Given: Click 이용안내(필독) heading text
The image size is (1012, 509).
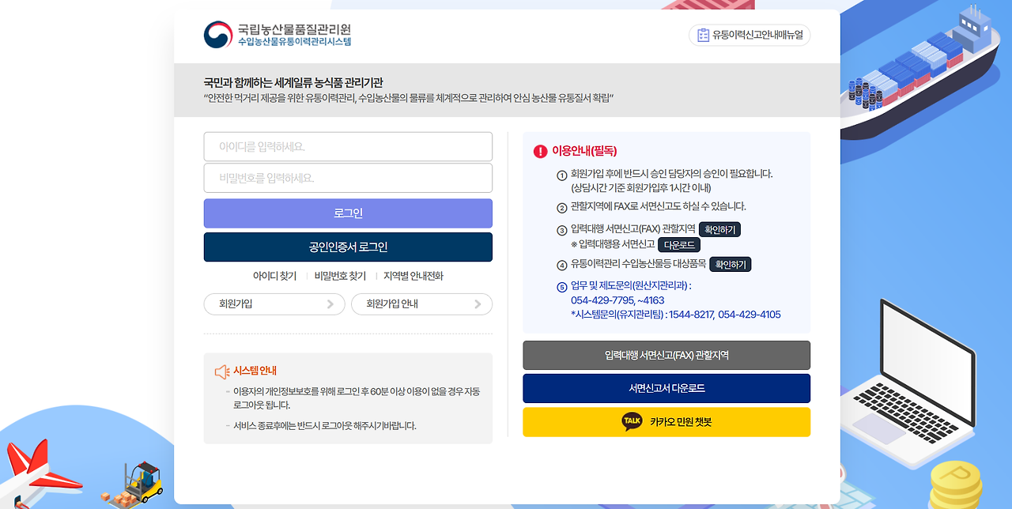Looking at the screenshot, I should pyautogui.click(x=584, y=151).
